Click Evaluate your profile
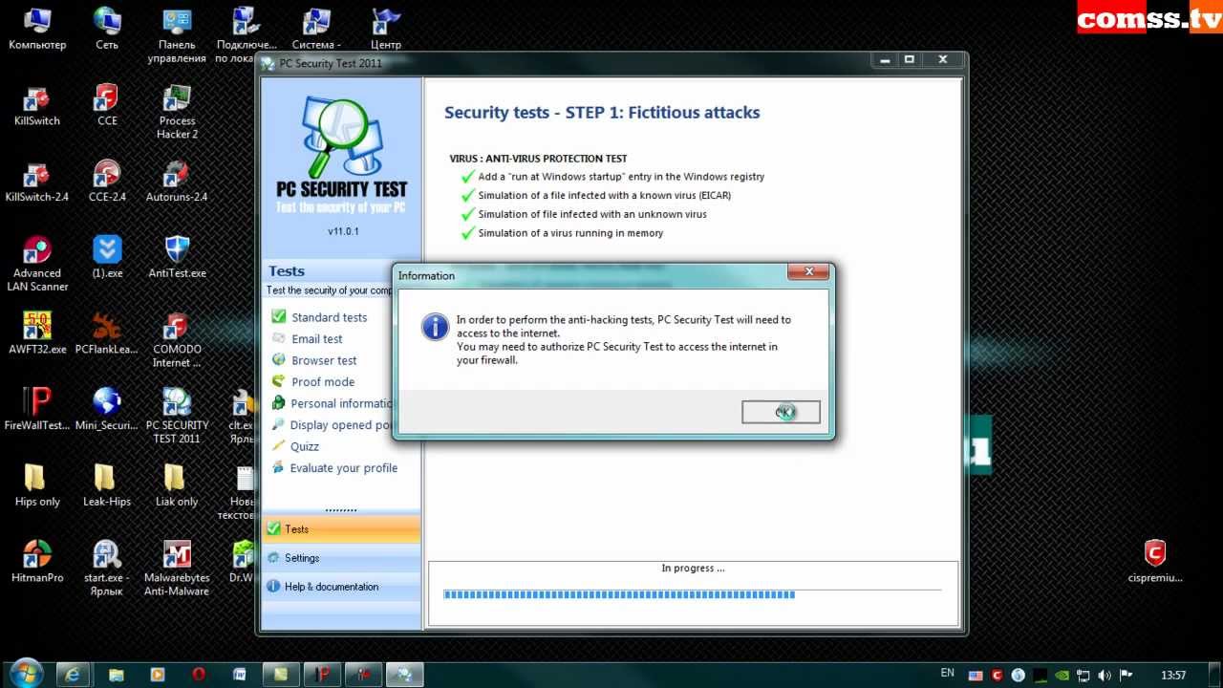This screenshot has height=688, width=1223. coord(344,468)
